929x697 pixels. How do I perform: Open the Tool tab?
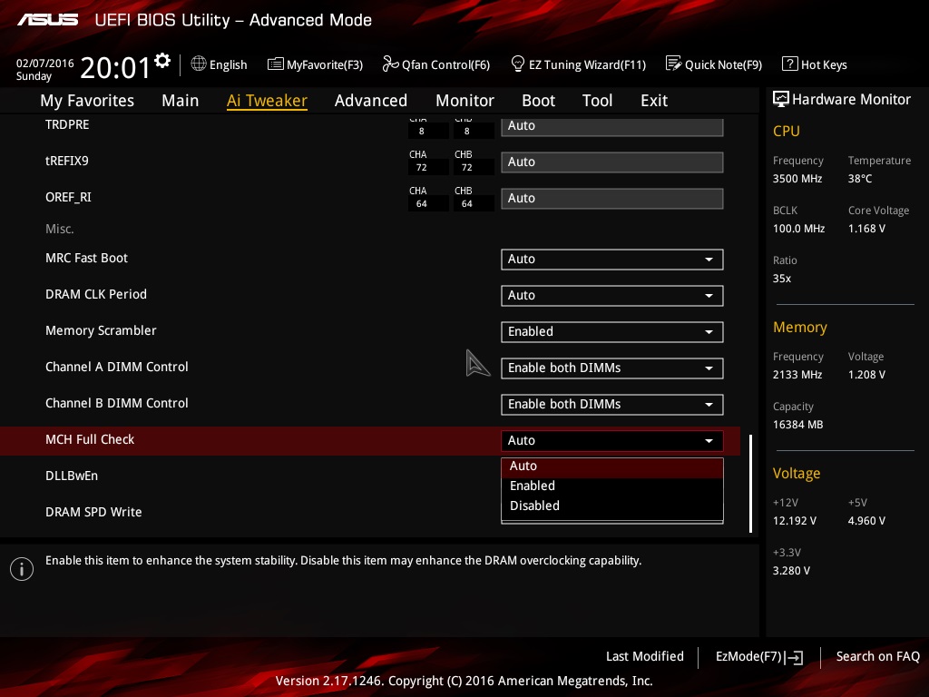pos(597,101)
